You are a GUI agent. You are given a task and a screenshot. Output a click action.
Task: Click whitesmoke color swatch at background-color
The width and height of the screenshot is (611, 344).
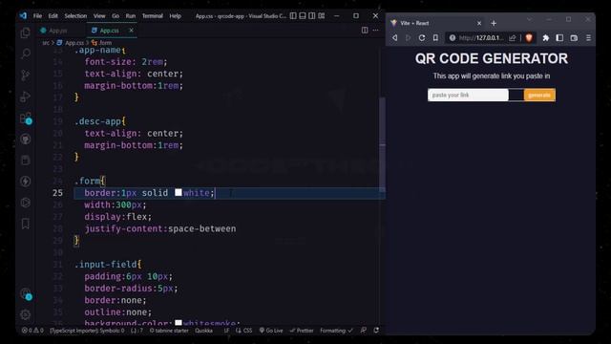tap(179, 323)
